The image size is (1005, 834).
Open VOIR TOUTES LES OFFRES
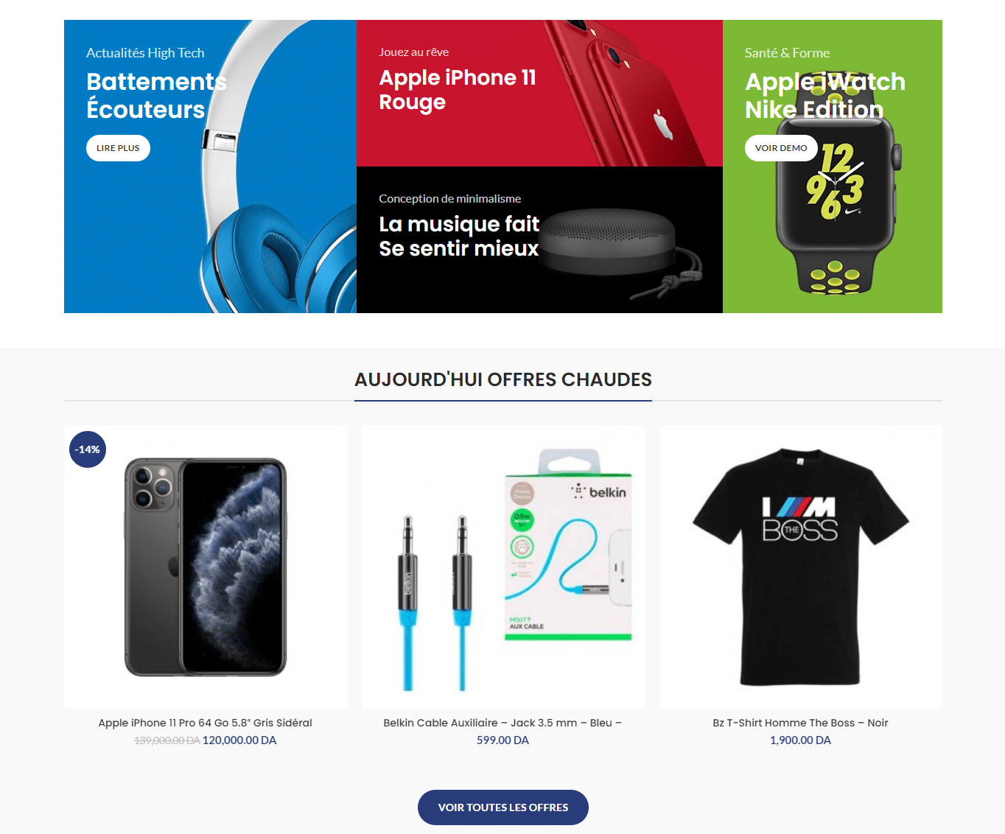(x=503, y=807)
